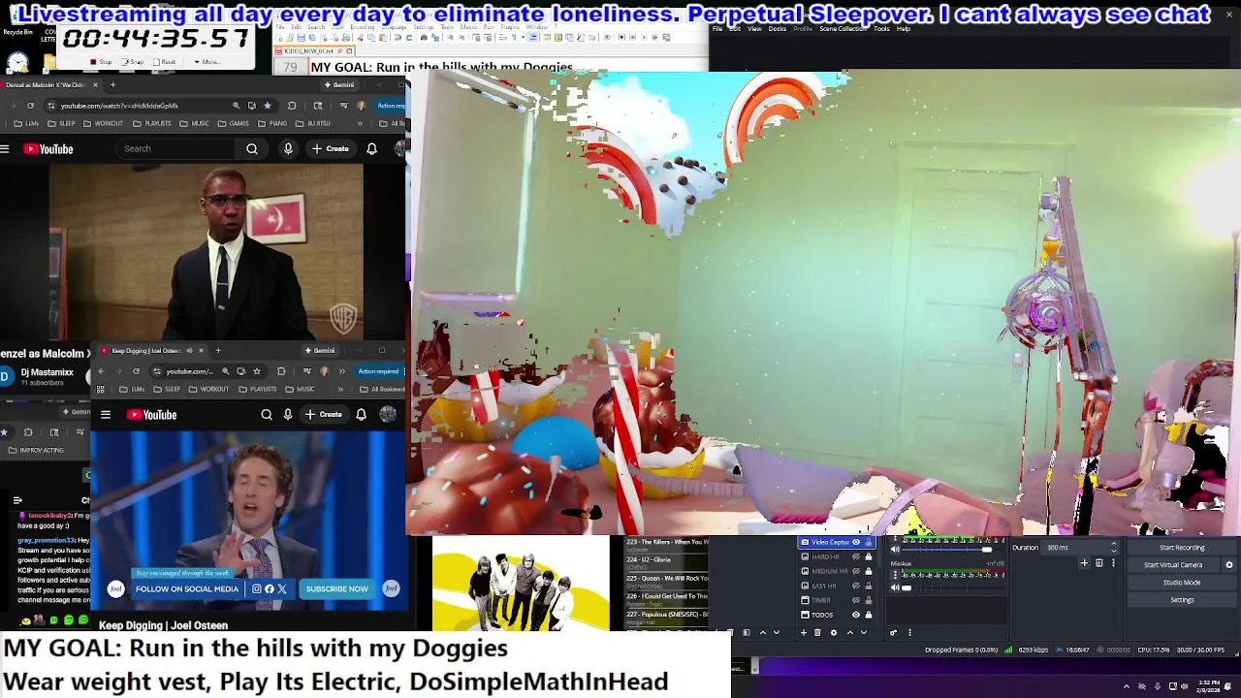Click YouTube logo in Denzel Malcolm X window
The image size is (1241, 698).
pos(48,148)
